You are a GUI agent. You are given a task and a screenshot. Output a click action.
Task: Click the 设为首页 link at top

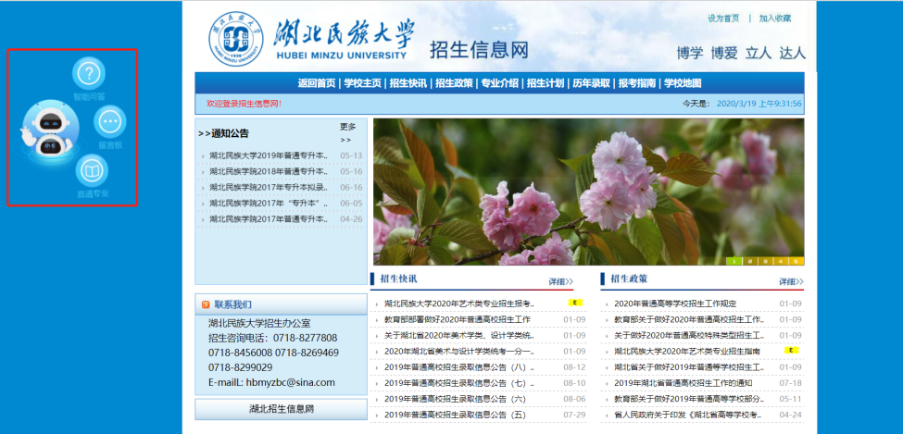[x=723, y=19]
